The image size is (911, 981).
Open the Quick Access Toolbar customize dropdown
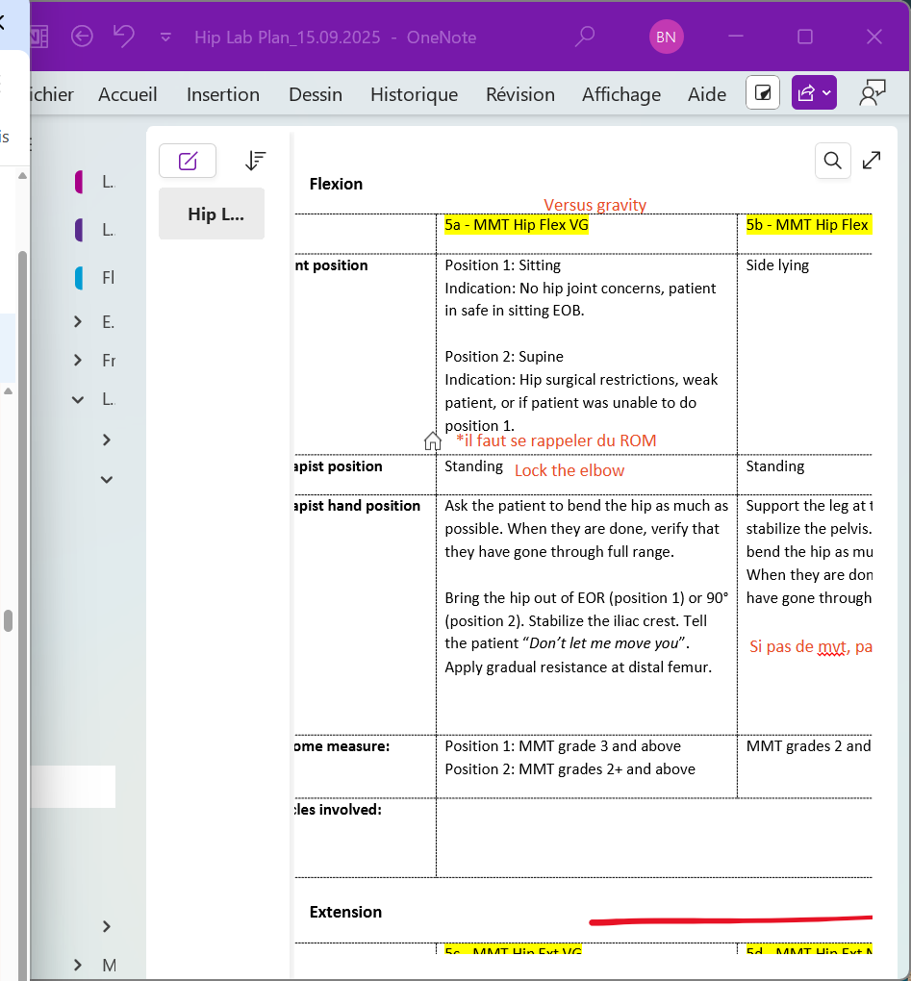pyautogui.click(x=165, y=38)
